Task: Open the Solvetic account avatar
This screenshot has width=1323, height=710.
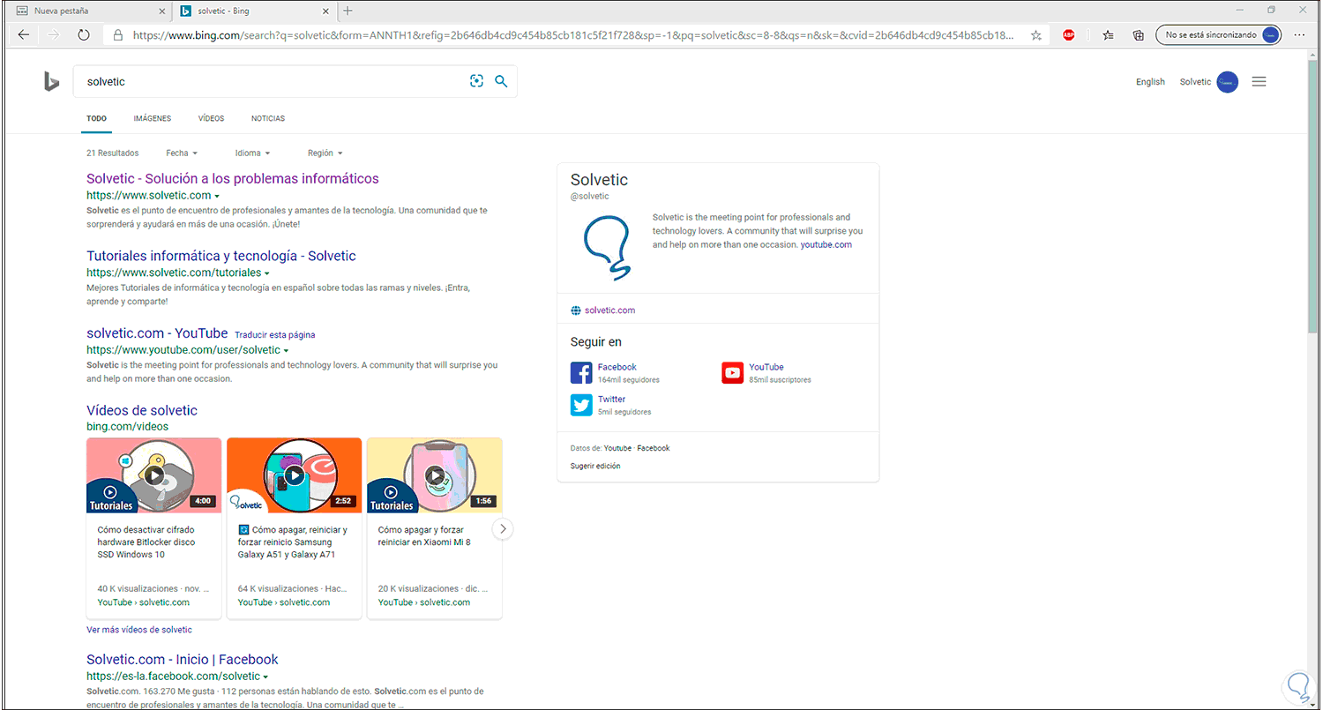Action: 1228,82
